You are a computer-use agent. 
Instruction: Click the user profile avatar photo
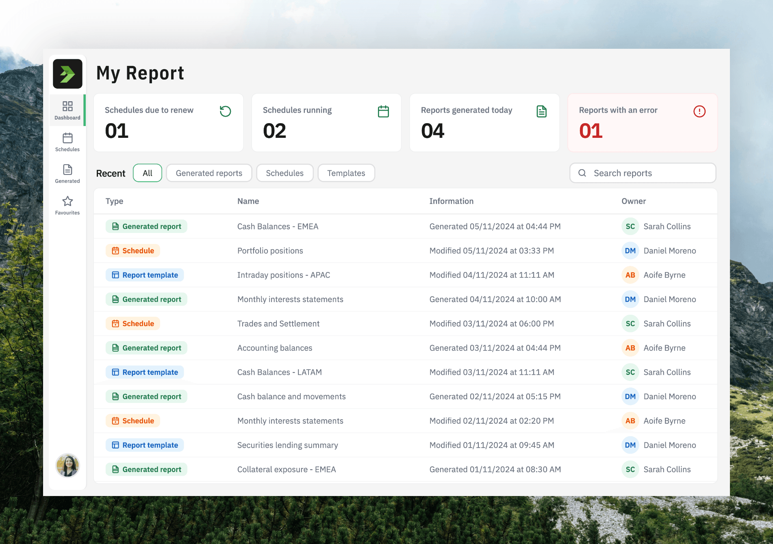click(x=67, y=465)
